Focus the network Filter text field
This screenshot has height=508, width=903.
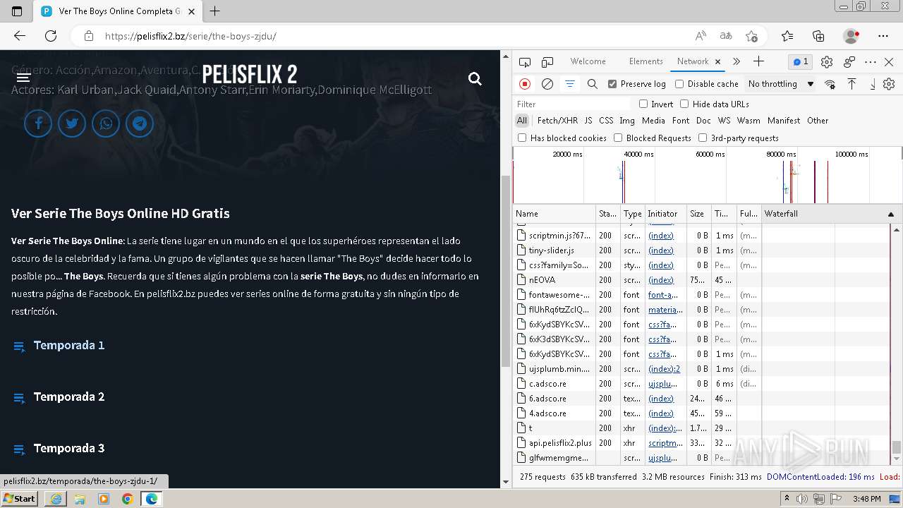[x=571, y=104]
